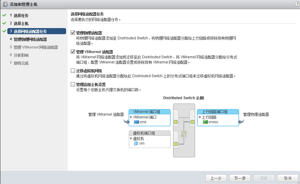Go to step 2 选择主机
This screenshot has height=184, width=300.
(19, 23)
